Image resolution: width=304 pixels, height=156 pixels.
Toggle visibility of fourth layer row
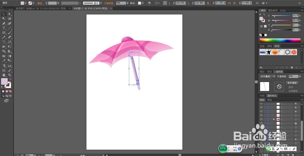[x=261, y=115]
